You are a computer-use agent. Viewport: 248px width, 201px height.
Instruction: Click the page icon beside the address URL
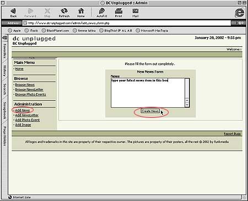pos(25,23)
